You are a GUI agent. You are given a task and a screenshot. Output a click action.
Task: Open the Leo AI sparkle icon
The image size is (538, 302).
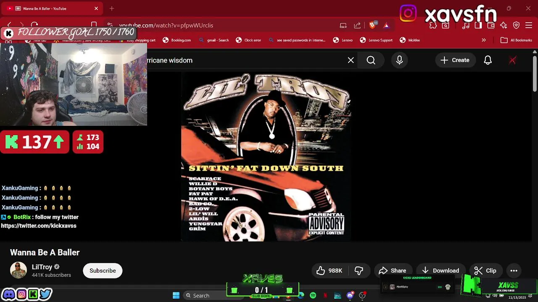coord(504,26)
